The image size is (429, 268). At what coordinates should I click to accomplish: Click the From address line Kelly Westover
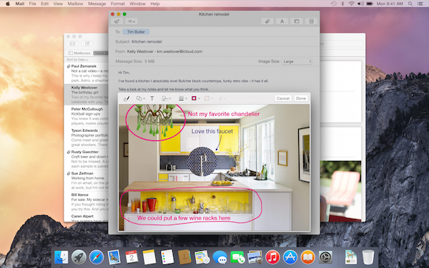[214, 51]
